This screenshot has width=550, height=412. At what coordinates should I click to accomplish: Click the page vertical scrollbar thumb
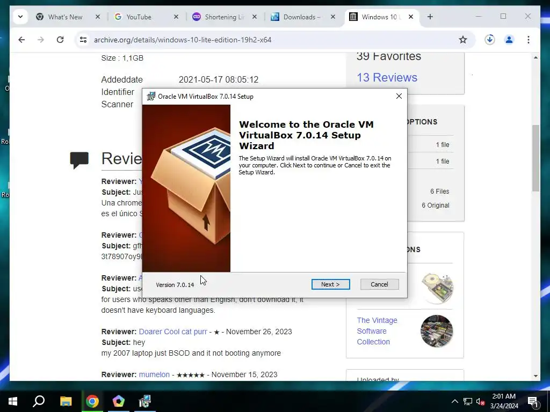tap(535, 158)
